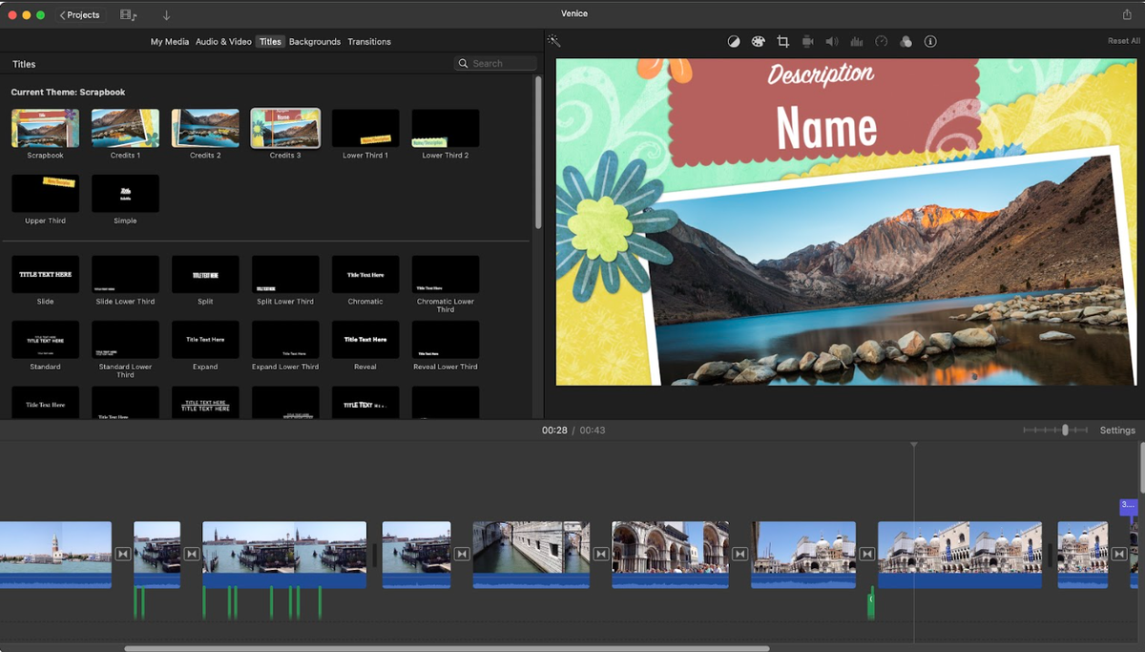
Task: Select the Slide title style
Action: pyautogui.click(x=45, y=275)
